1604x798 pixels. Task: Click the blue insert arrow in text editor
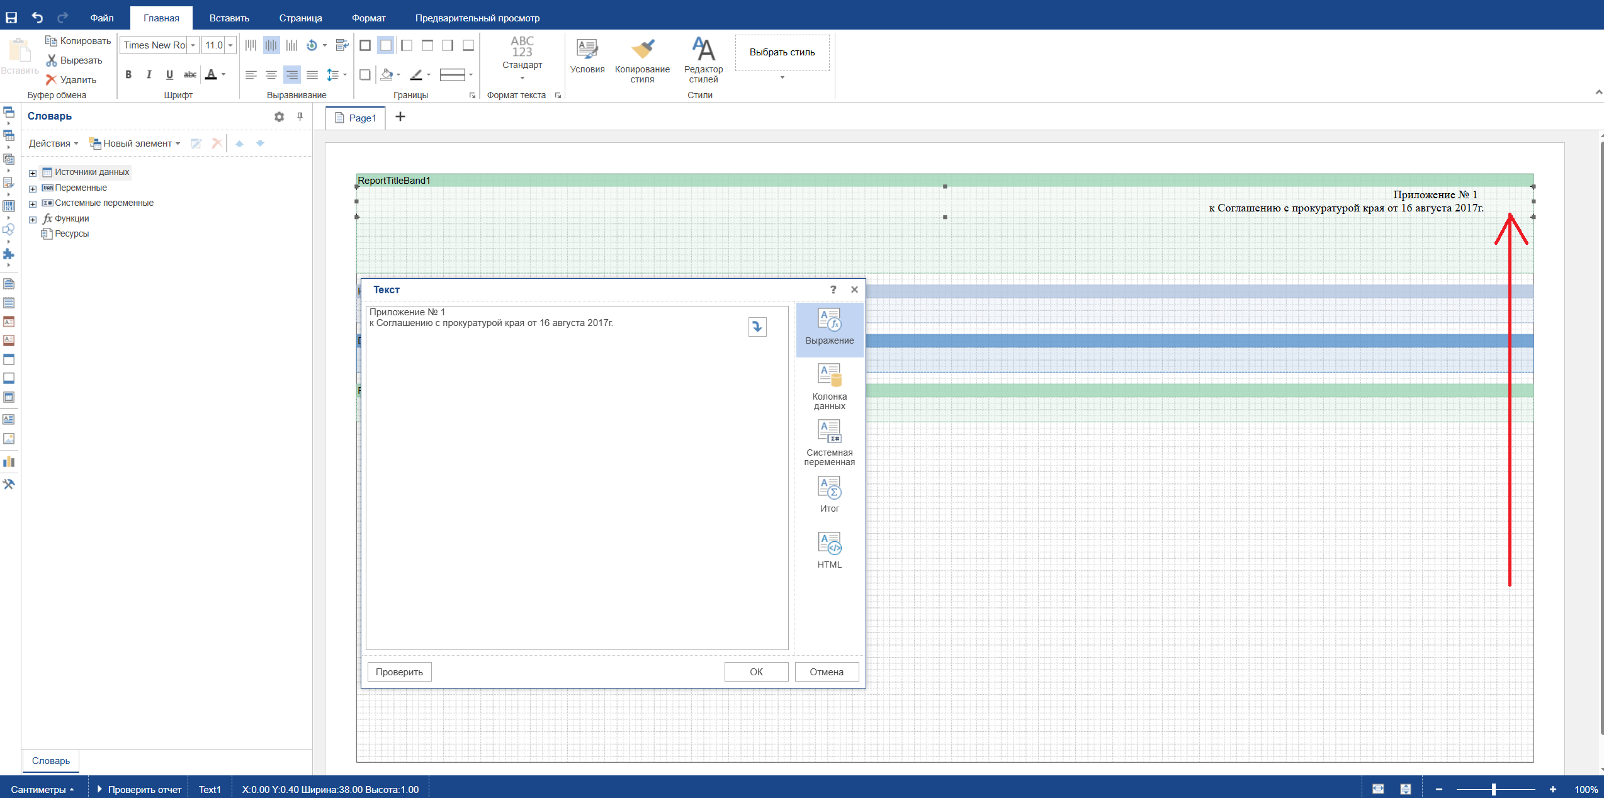pyautogui.click(x=757, y=327)
